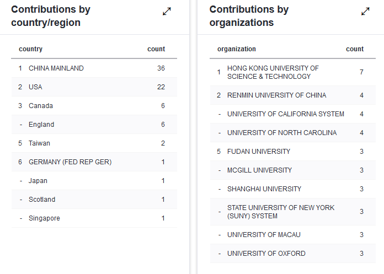Sort the organizations table by count header

355,49
